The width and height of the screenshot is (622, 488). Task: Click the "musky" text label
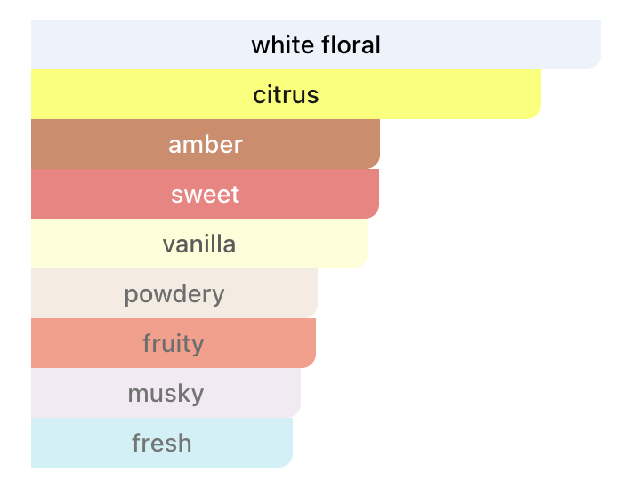tap(166, 393)
